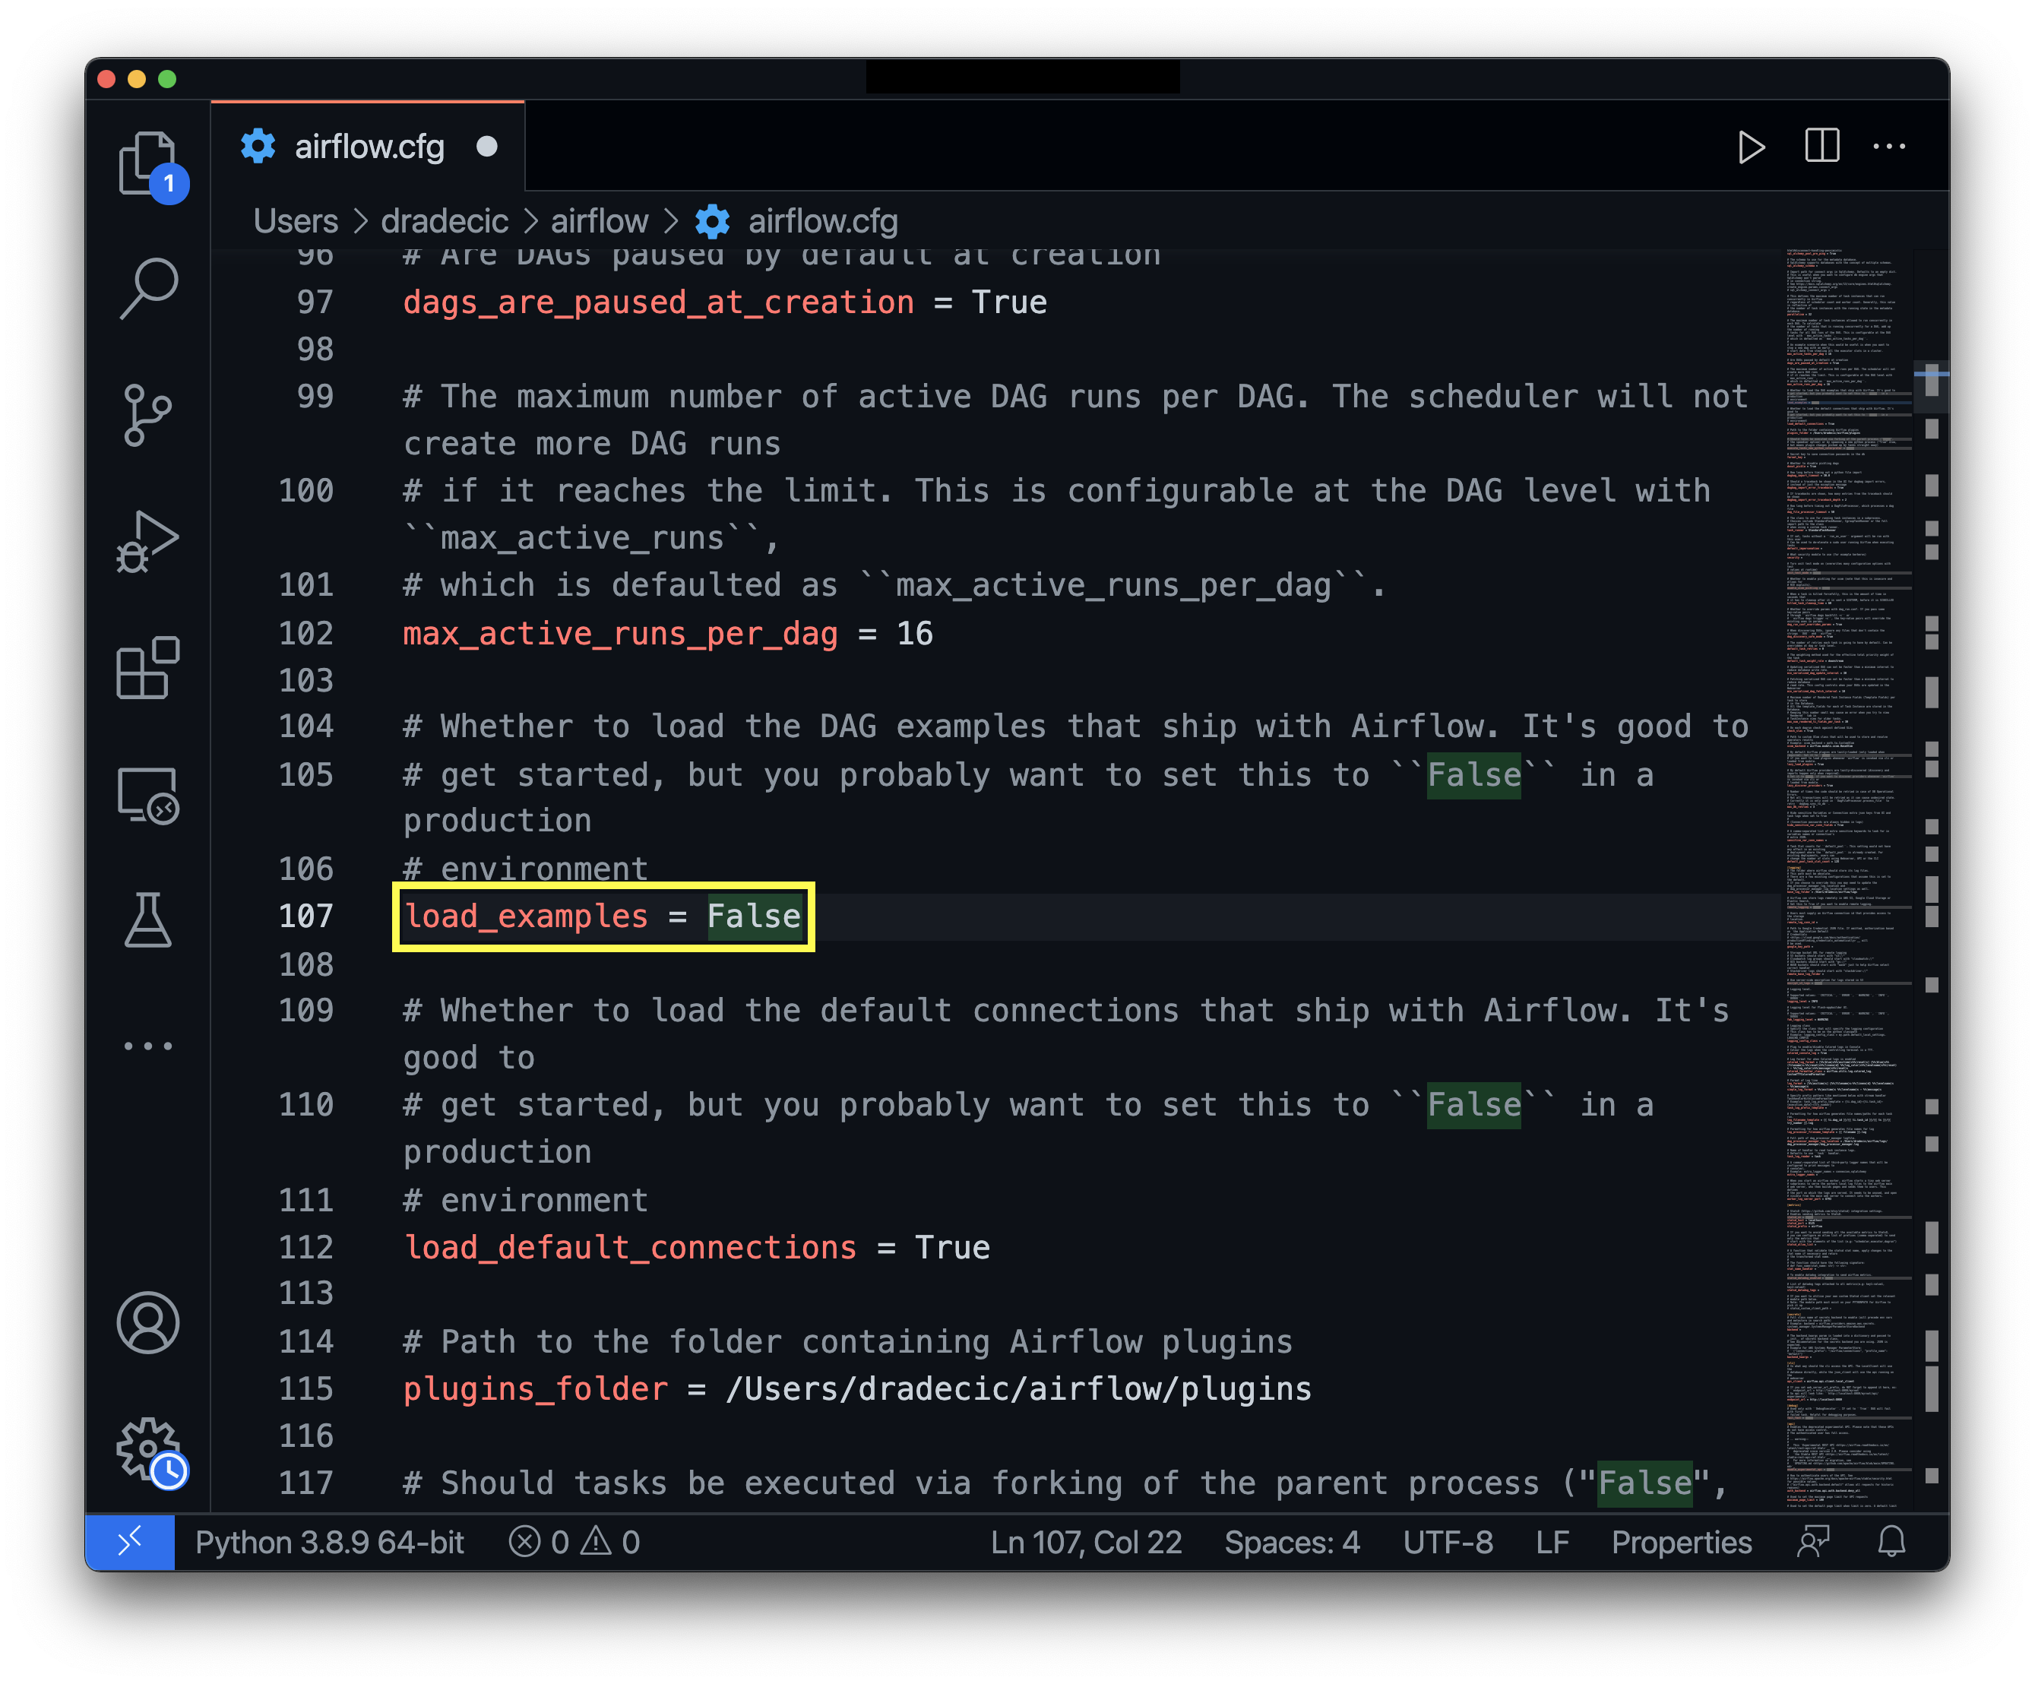Image resolution: width=2035 pixels, height=1684 pixels.
Task: Open the Testing flask view
Action: click(147, 920)
